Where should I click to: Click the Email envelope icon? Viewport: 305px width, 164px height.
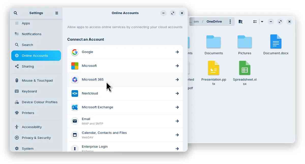pos(74,121)
